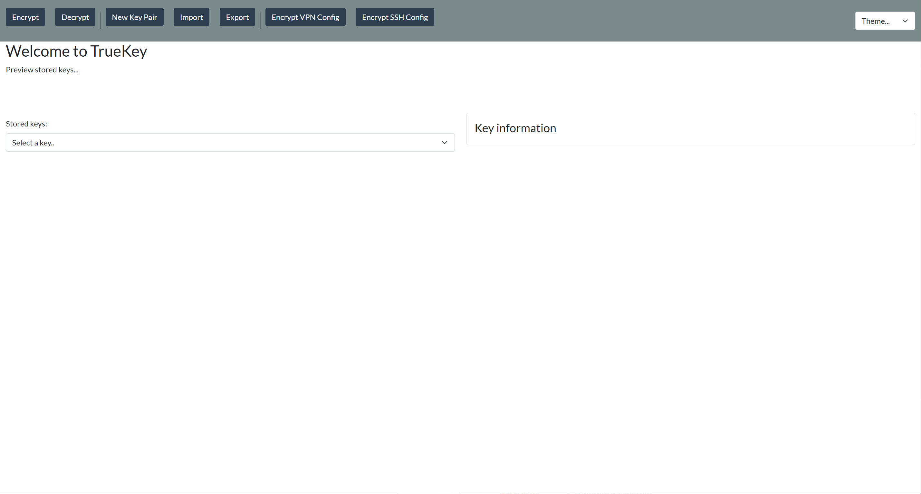Click Import to load a key
921x494 pixels.
tap(191, 17)
